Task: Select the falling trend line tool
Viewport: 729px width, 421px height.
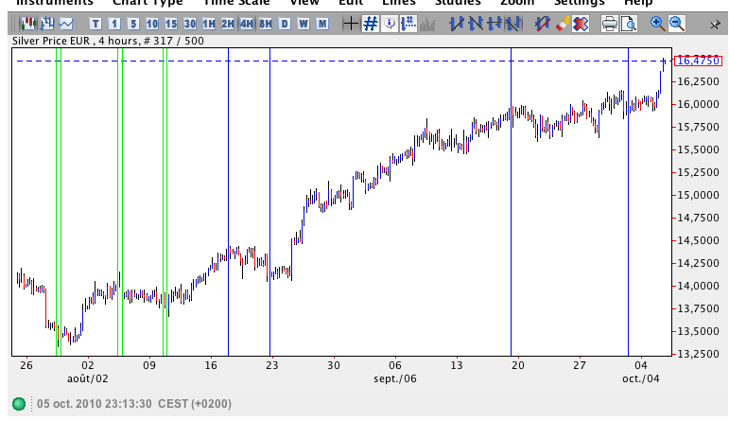Action: tap(476, 24)
